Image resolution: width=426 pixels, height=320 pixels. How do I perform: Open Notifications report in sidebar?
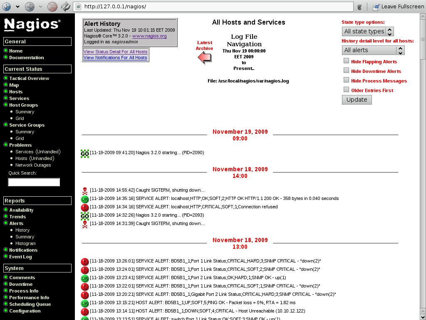point(23,250)
